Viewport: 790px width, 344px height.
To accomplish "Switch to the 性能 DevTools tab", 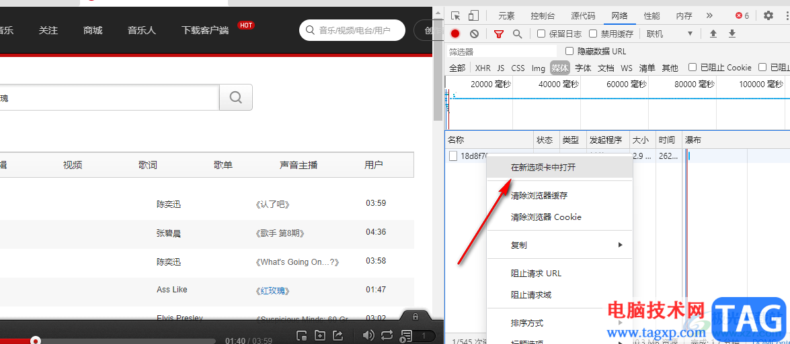I will 651,15.
